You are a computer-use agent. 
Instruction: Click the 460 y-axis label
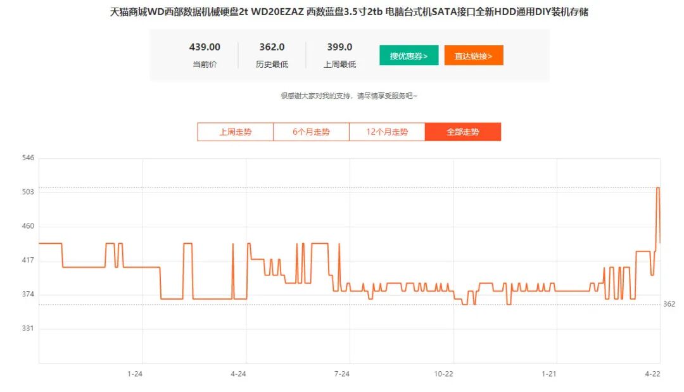coord(28,226)
